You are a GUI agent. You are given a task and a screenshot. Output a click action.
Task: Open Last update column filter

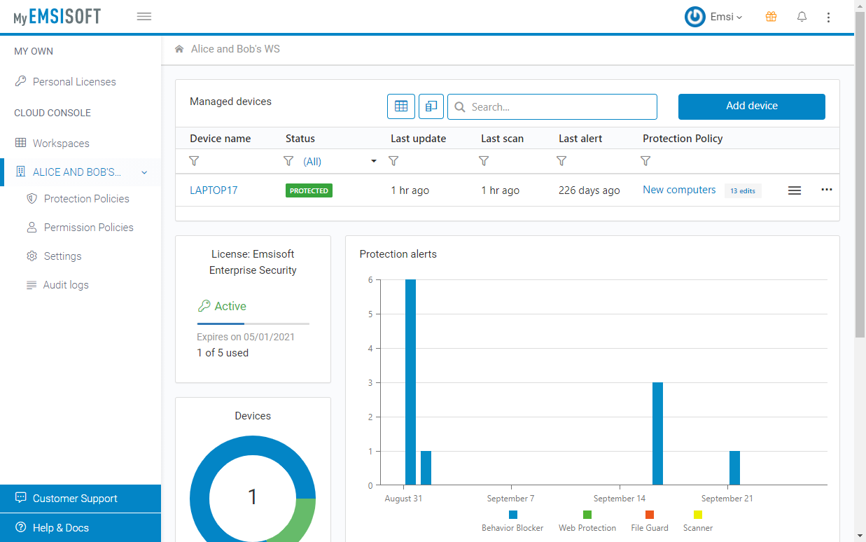pyautogui.click(x=393, y=161)
